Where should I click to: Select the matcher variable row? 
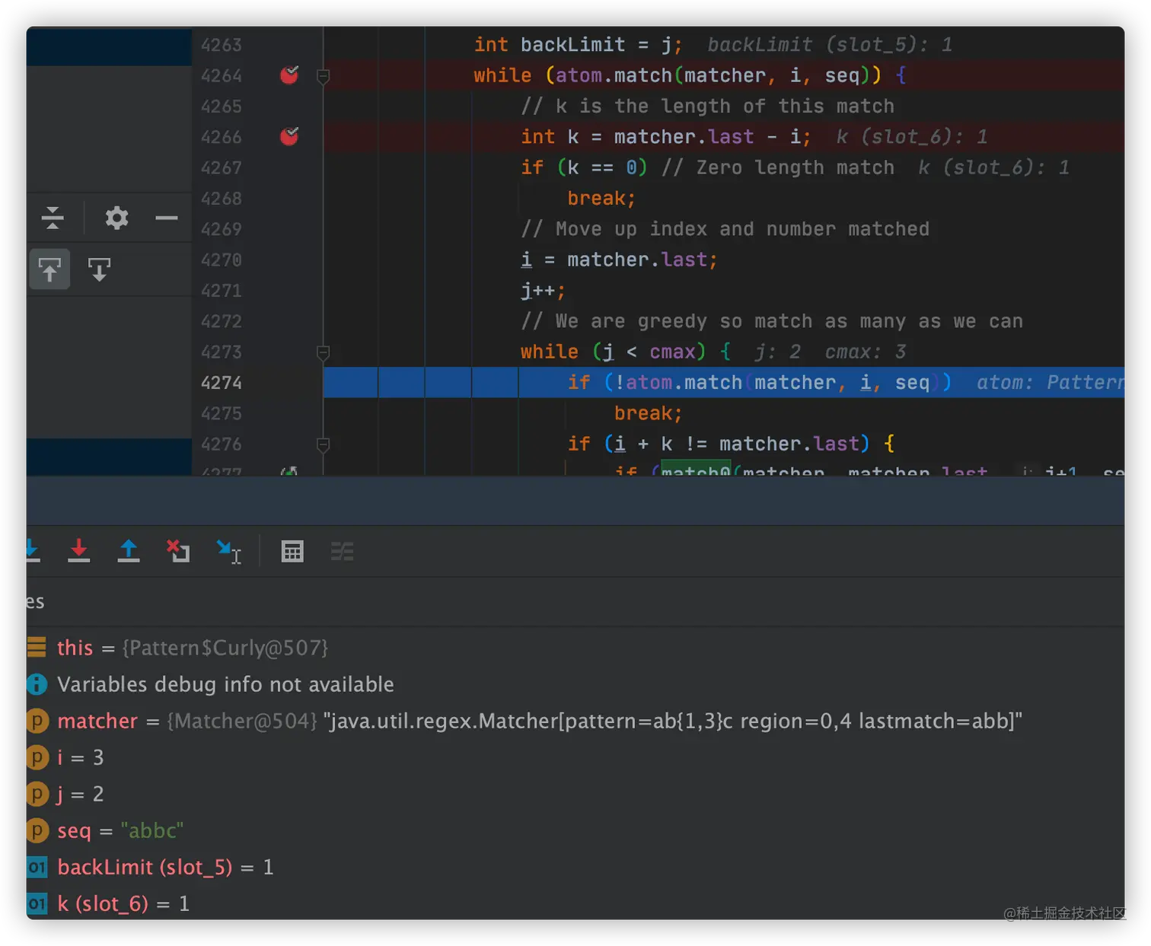click(575, 720)
